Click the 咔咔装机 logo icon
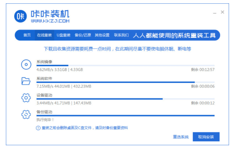 pyautogui.click(x=21, y=16)
